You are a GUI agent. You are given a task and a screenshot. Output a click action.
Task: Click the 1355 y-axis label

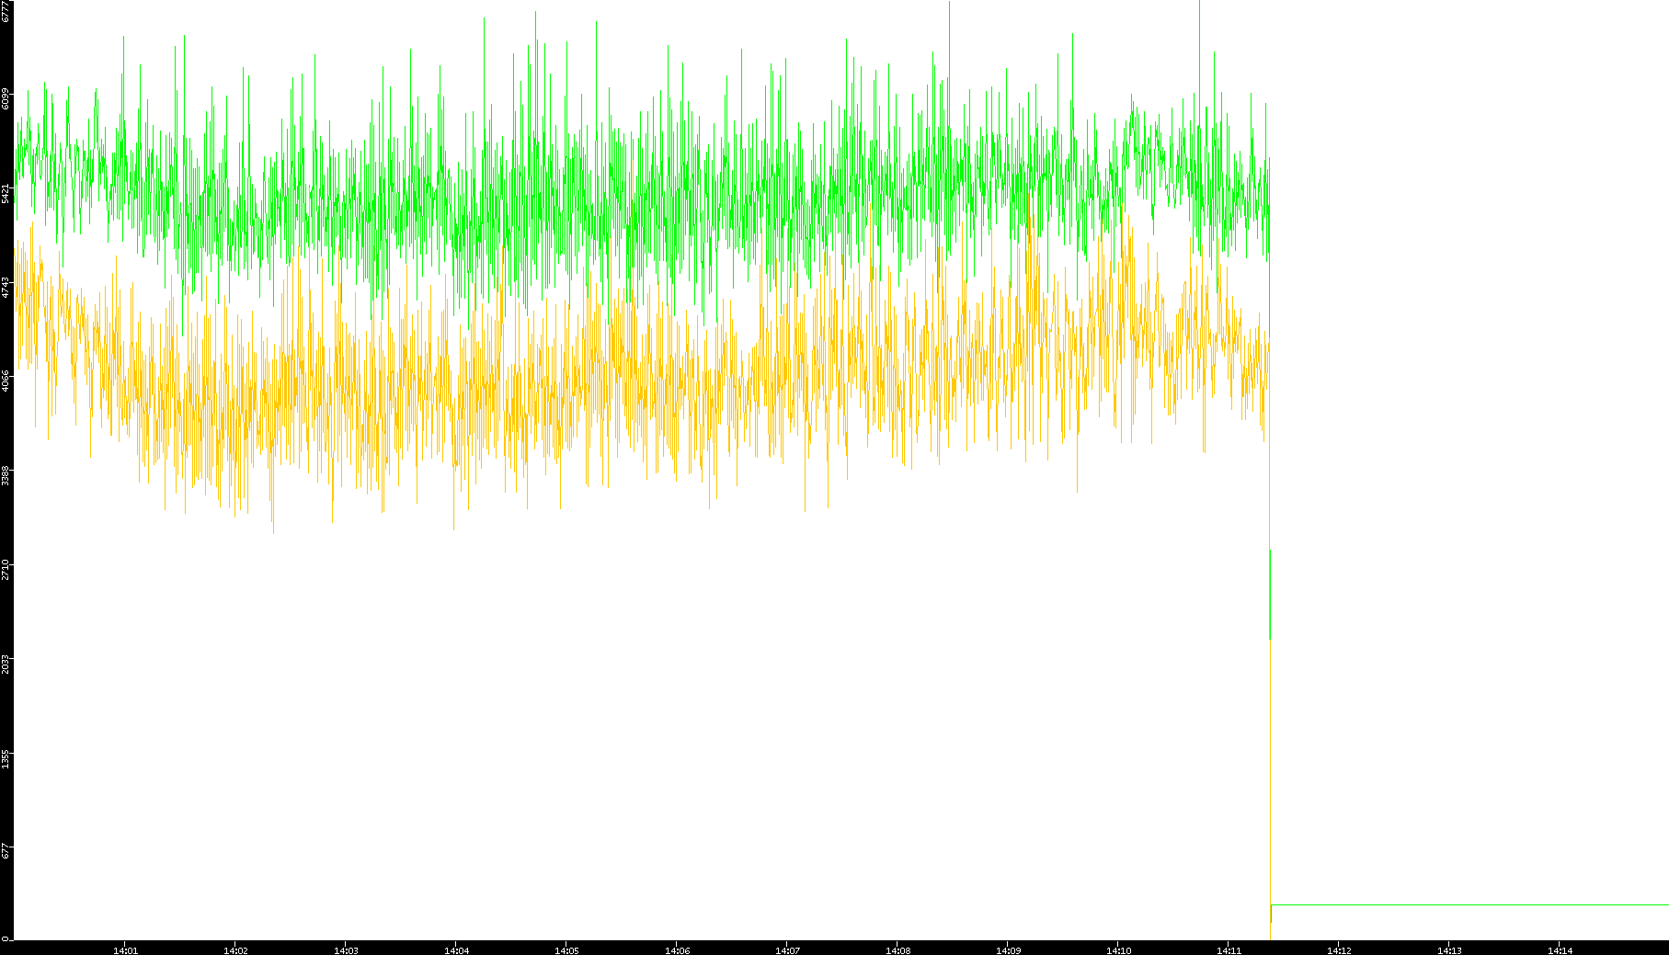[x=6, y=757]
